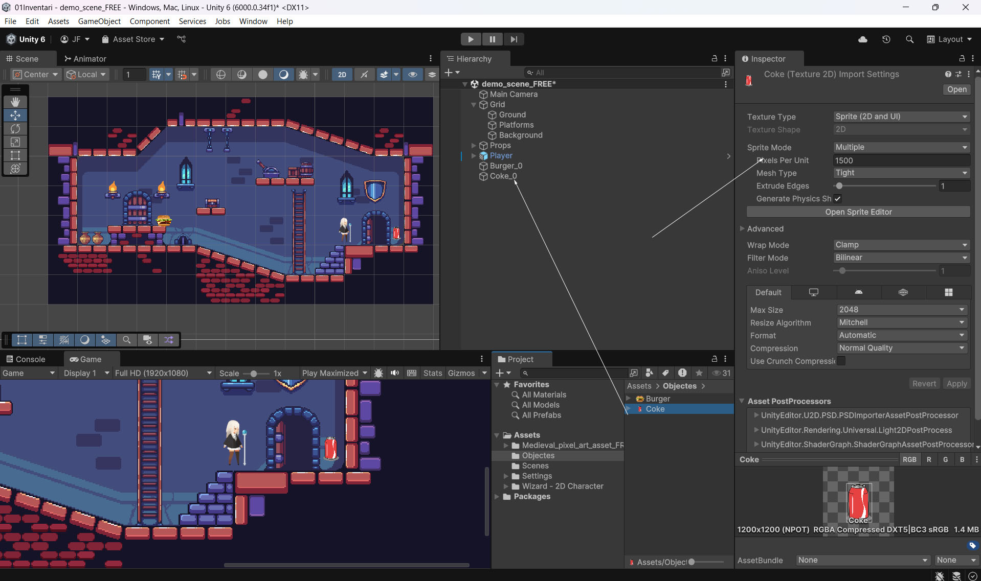Enable Use Crunch Compression checkbox
Screen dimensions: 981x581
point(841,361)
